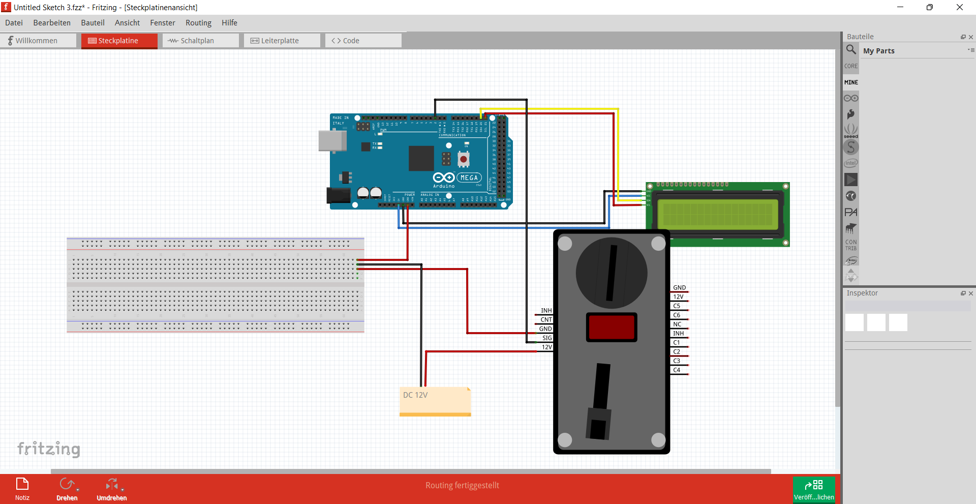
Task: Click the first white swatch in Inspektor
Action: point(855,322)
